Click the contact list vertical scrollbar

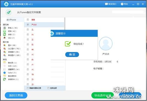point(65,24)
